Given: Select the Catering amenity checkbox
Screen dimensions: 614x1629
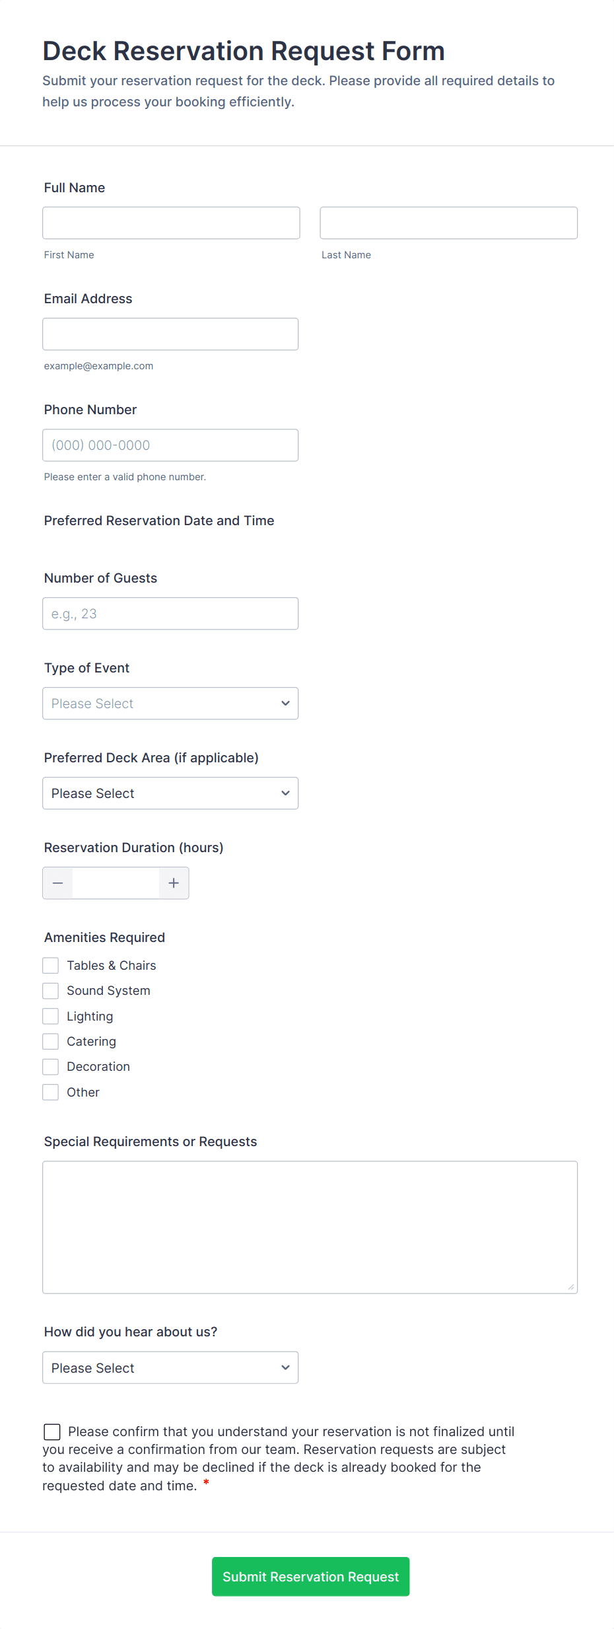Looking at the screenshot, I should pos(51,1042).
